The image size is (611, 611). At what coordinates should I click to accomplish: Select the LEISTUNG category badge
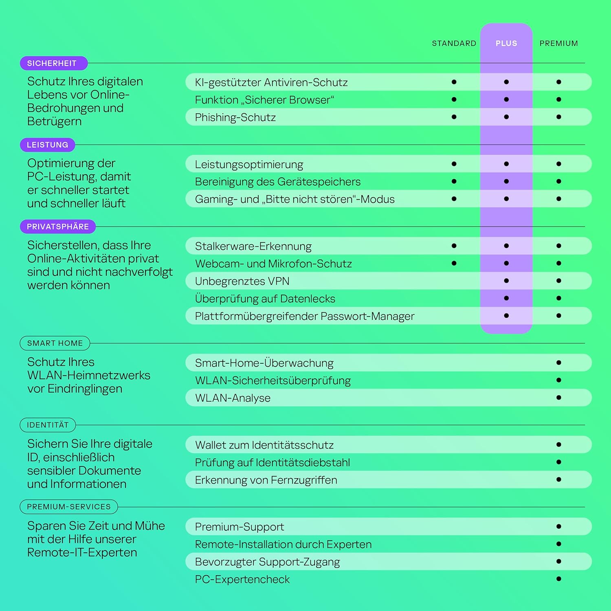[x=47, y=145]
